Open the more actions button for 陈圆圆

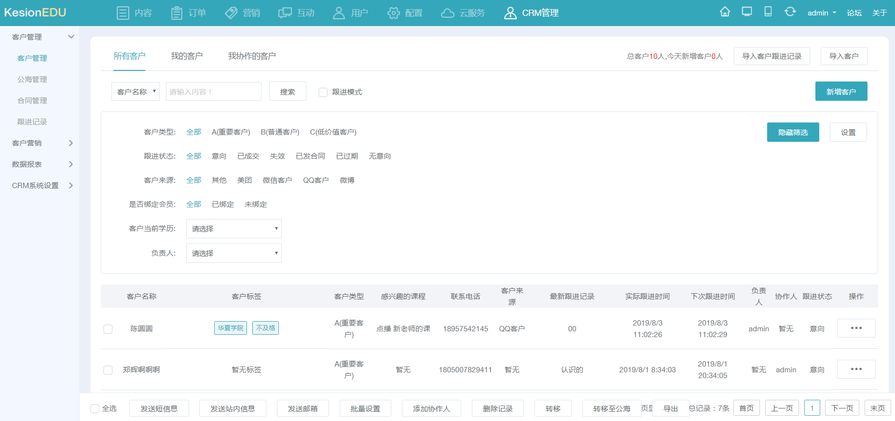point(856,328)
